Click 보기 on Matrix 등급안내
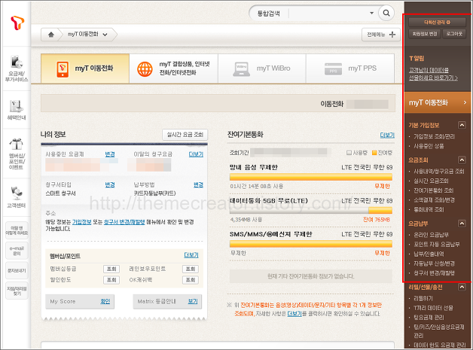 [193, 301]
